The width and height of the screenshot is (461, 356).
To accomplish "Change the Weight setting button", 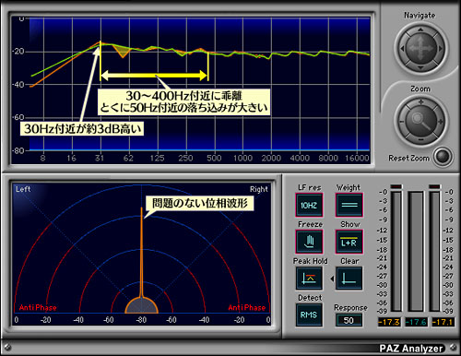I will point(349,205).
